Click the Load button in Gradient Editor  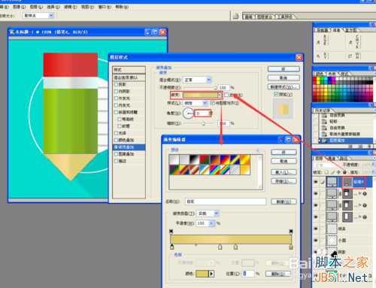click(x=284, y=172)
